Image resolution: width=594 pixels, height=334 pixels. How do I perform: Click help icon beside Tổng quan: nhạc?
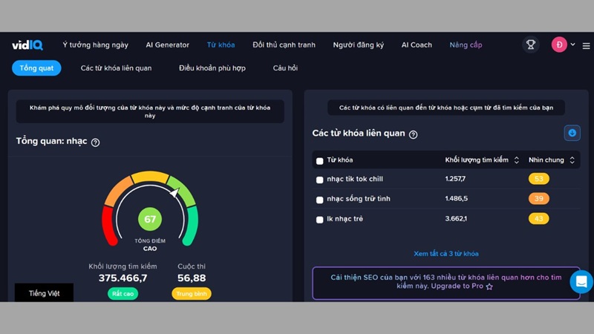coord(95,143)
